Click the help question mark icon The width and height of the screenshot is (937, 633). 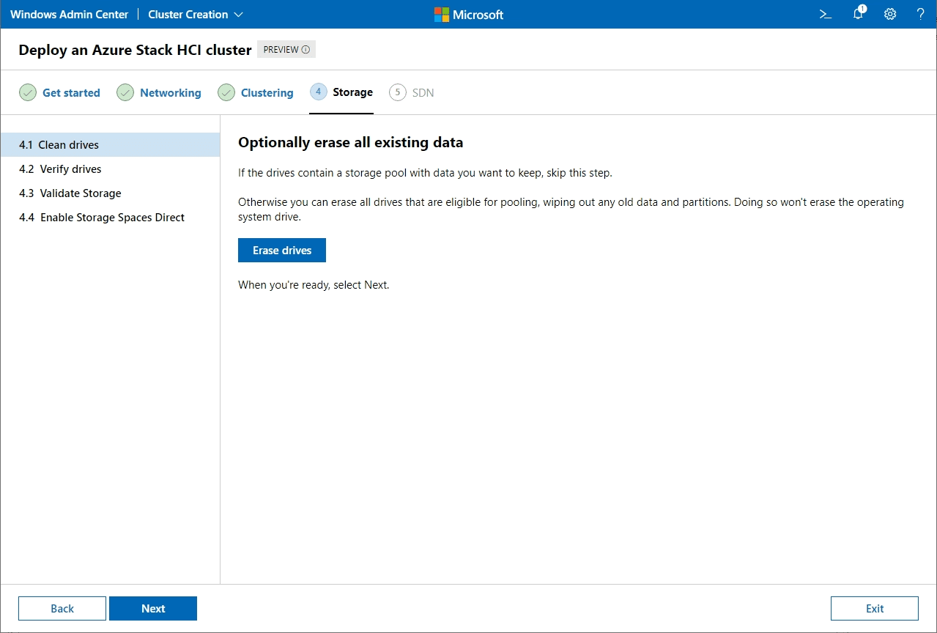921,15
